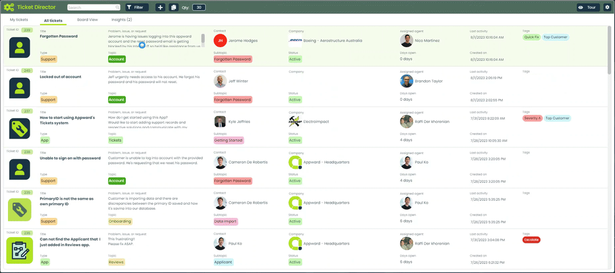The image size is (615, 273).
Task: Click ticket ID badge 240
Action: point(27,71)
